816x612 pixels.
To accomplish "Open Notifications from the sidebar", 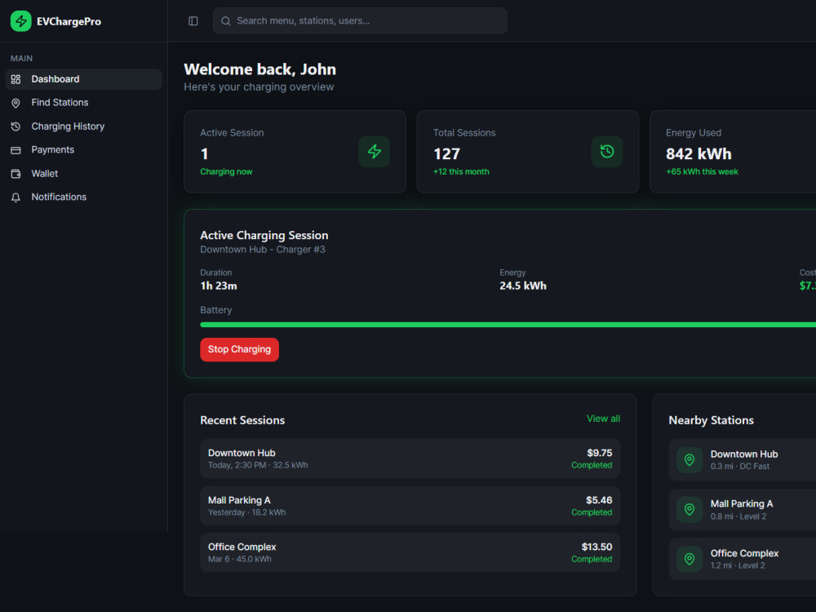I will coord(84,197).
